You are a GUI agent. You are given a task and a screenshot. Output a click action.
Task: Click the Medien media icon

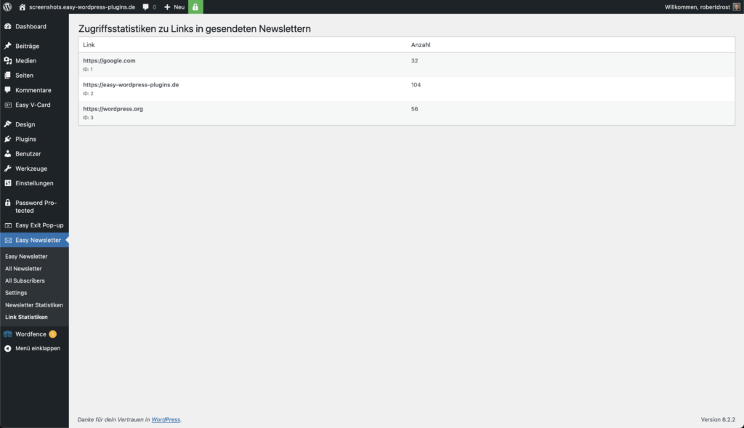click(x=7, y=61)
